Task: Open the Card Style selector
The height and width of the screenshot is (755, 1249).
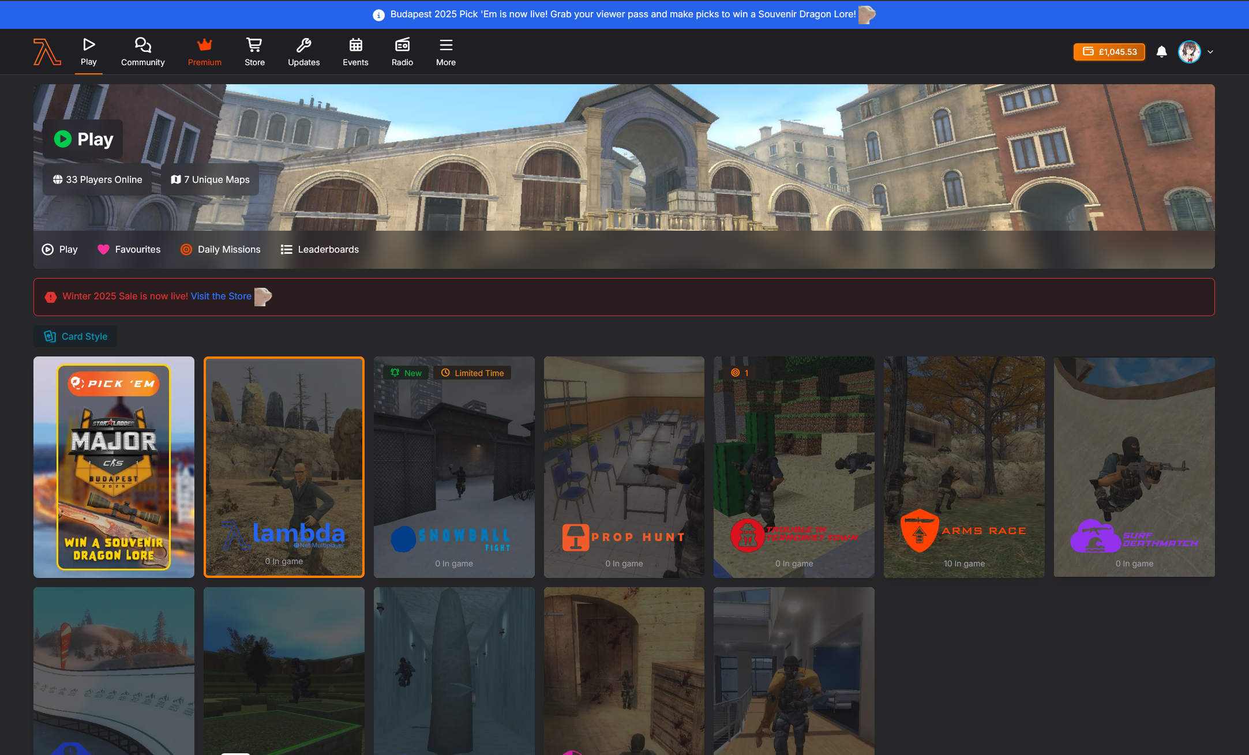Action: click(x=76, y=336)
